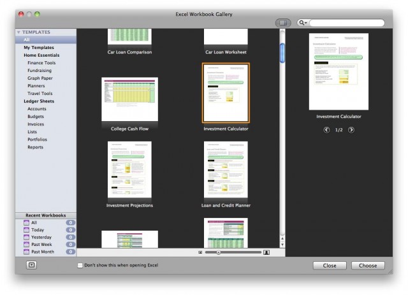Show all recent workbooks
Screen dimensions: 408x295
pyautogui.click(x=34, y=222)
